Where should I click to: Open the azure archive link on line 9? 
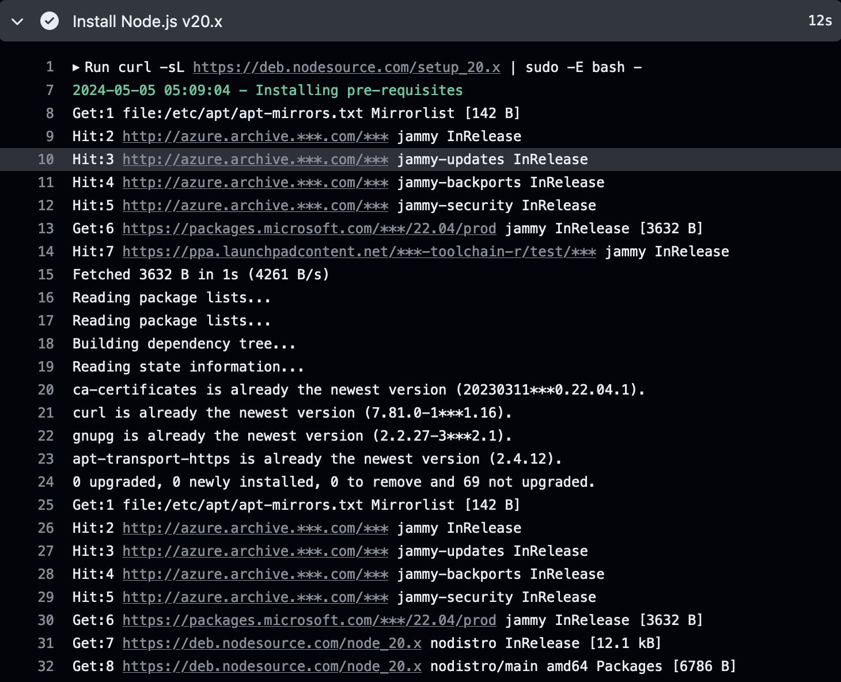tap(255, 137)
